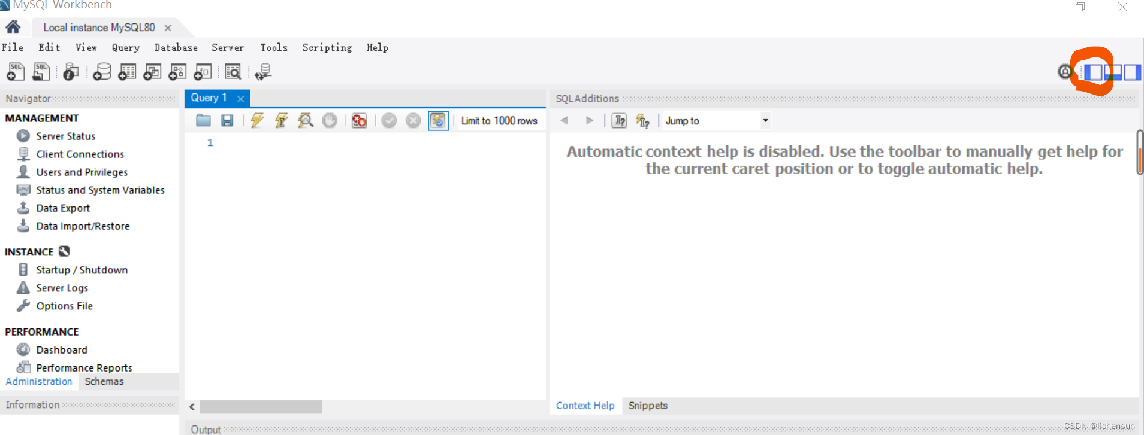The width and height of the screenshot is (1144, 435).
Task: Toggle autocommit mode
Action: tap(438, 120)
